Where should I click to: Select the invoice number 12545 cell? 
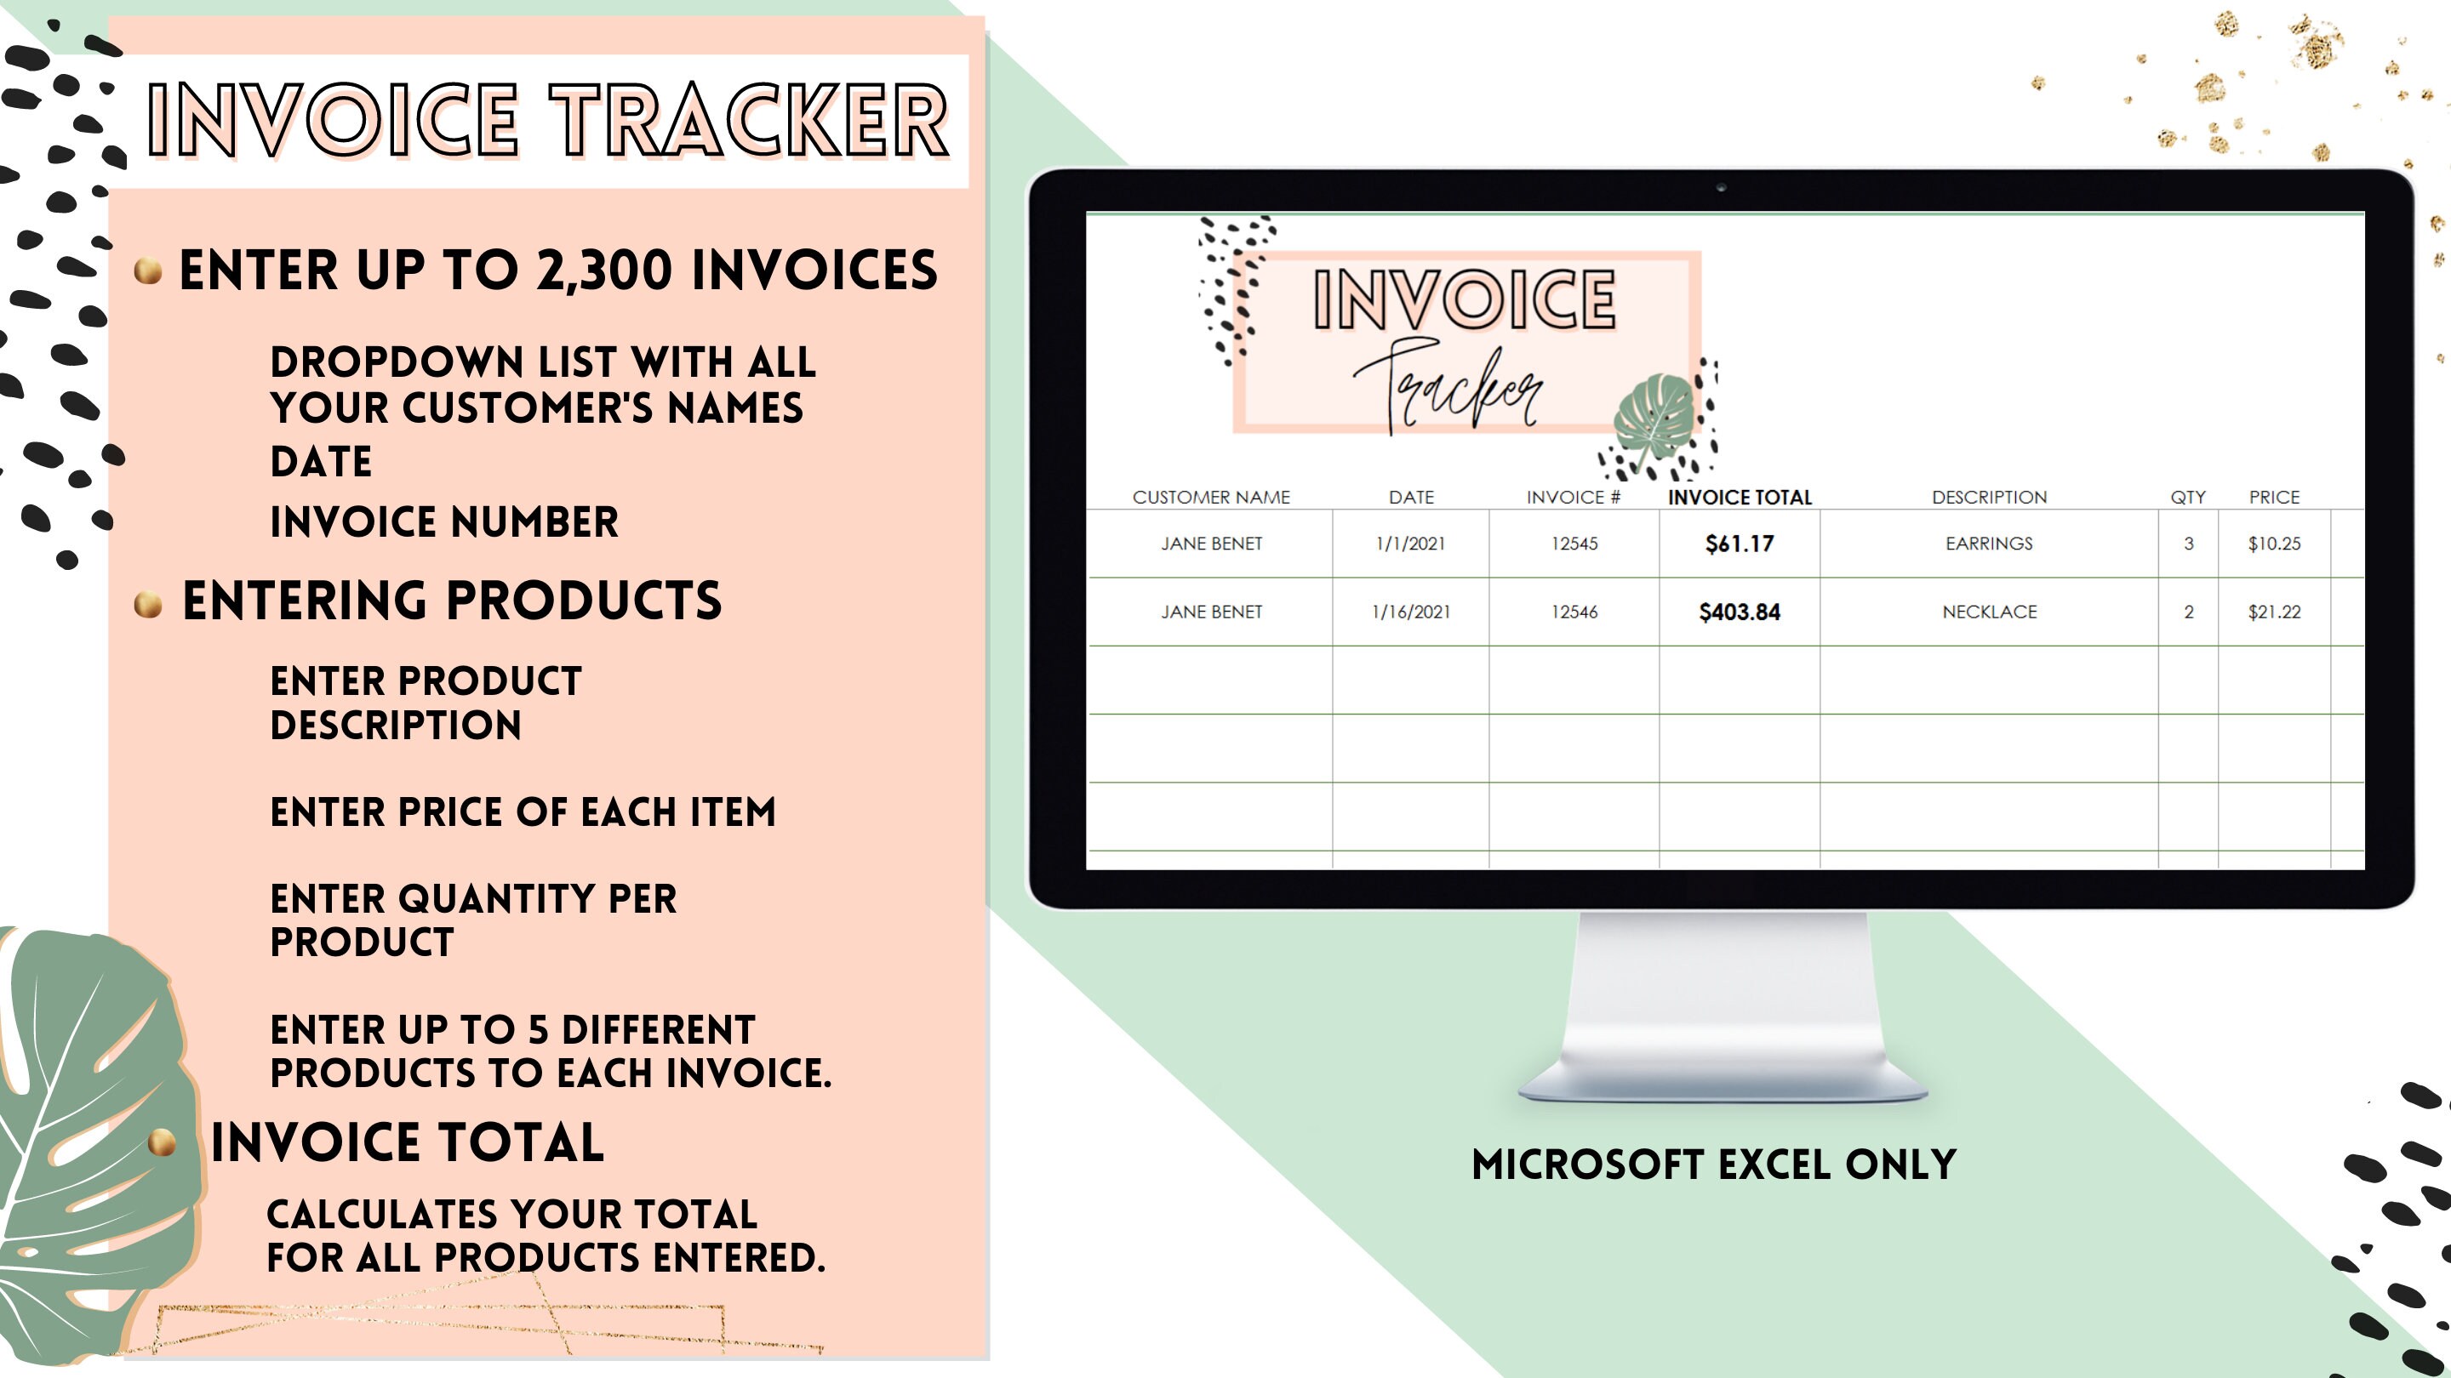pyautogui.click(x=1574, y=543)
